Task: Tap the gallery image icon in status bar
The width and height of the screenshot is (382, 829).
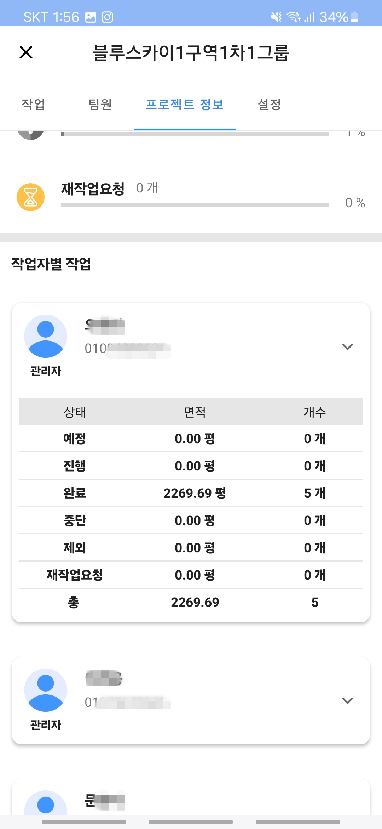Action: [91, 17]
